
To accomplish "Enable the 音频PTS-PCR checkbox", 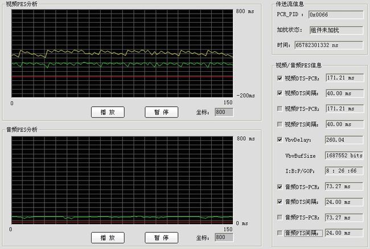I will [x=279, y=217].
